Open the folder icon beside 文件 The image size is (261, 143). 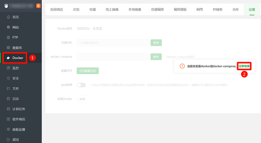pos(8,89)
